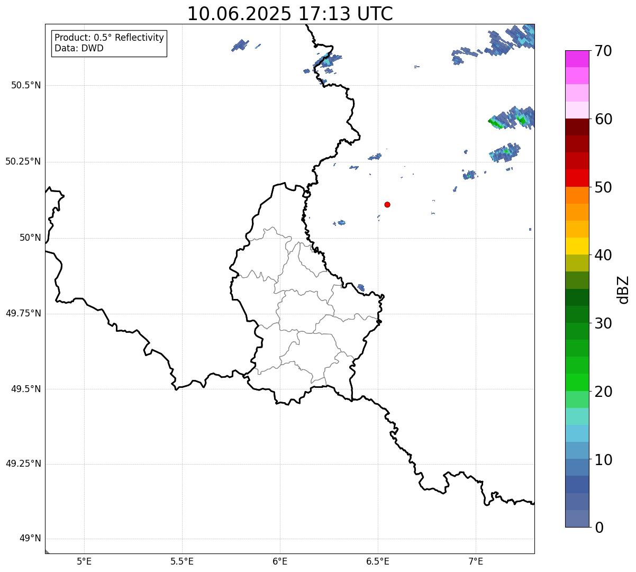
Task: Click latitude label 49.5°N
Action: [x=26, y=389]
